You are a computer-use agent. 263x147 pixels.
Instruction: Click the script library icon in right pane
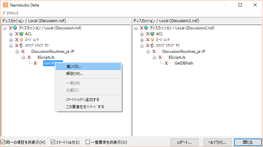point(152,46)
